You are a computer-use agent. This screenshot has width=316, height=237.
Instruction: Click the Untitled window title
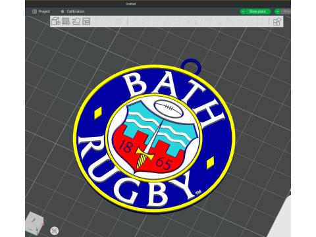[x=130, y=4]
